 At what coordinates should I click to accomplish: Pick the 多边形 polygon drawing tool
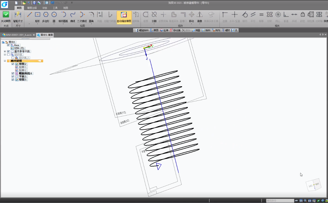(x=46, y=14)
